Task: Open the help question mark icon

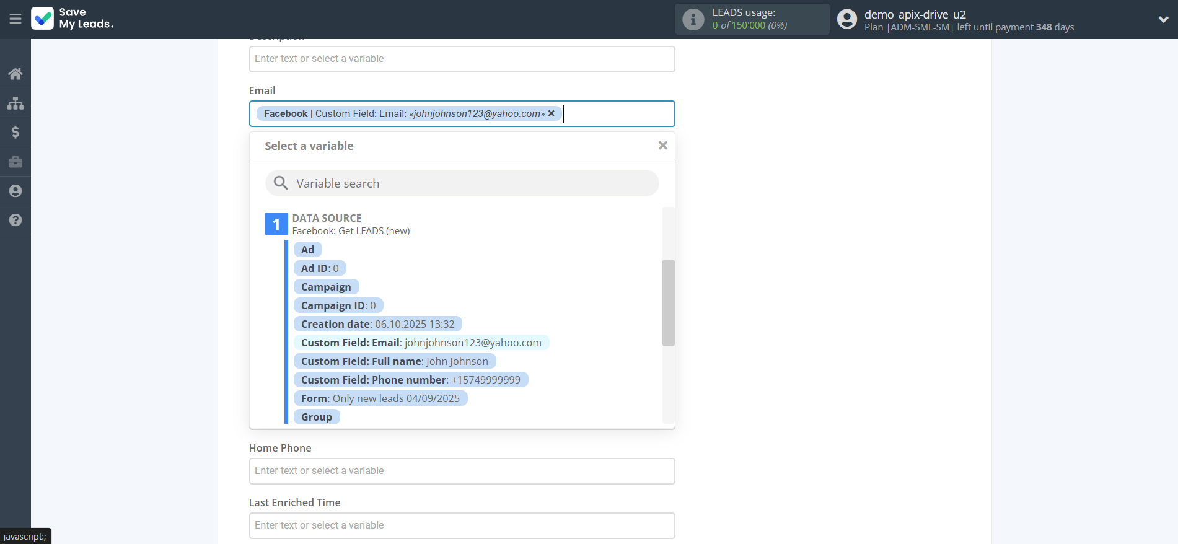Action: pyautogui.click(x=15, y=221)
